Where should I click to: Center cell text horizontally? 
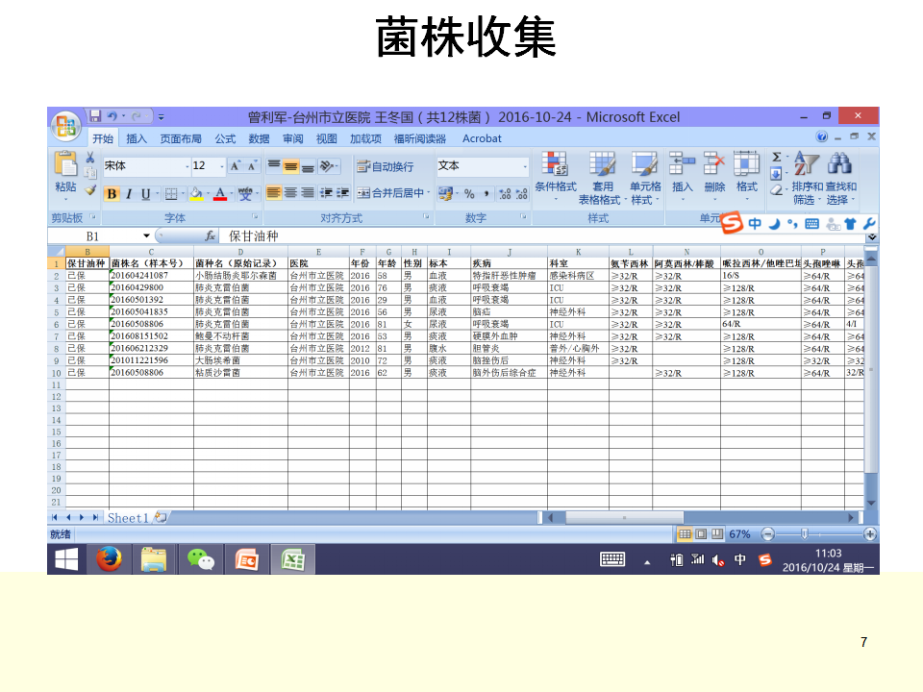290,193
